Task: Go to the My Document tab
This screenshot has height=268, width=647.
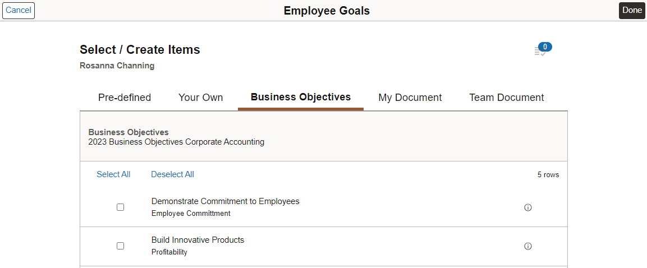Action: (x=410, y=98)
